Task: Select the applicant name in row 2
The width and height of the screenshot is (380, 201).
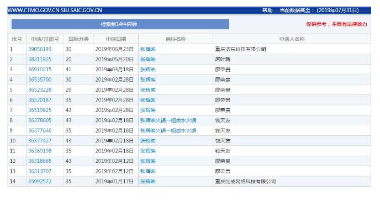Action: point(223,59)
